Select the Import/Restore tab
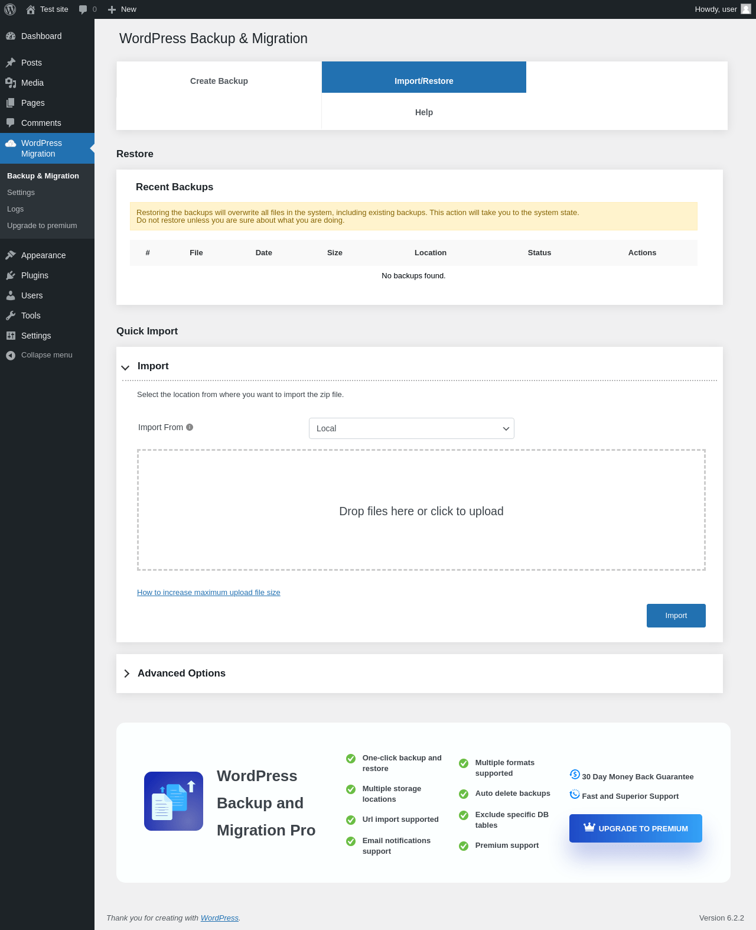The width and height of the screenshot is (756, 930). point(424,77)
